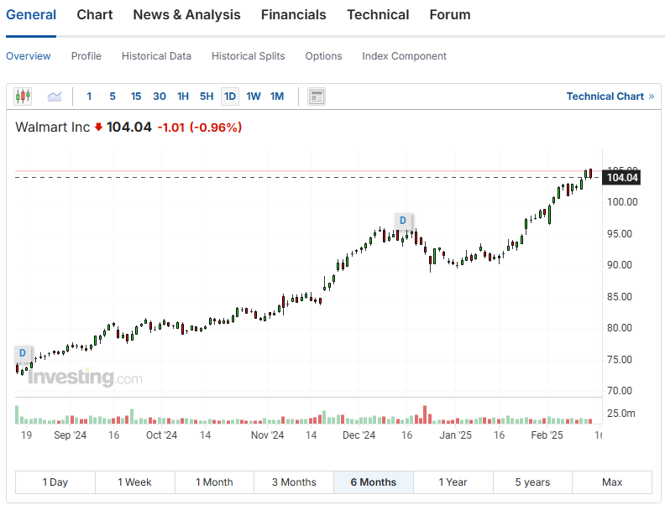Screen dimensions: 665x505
Task: Open the news table layout icon
Action: [x=317, y=96]
